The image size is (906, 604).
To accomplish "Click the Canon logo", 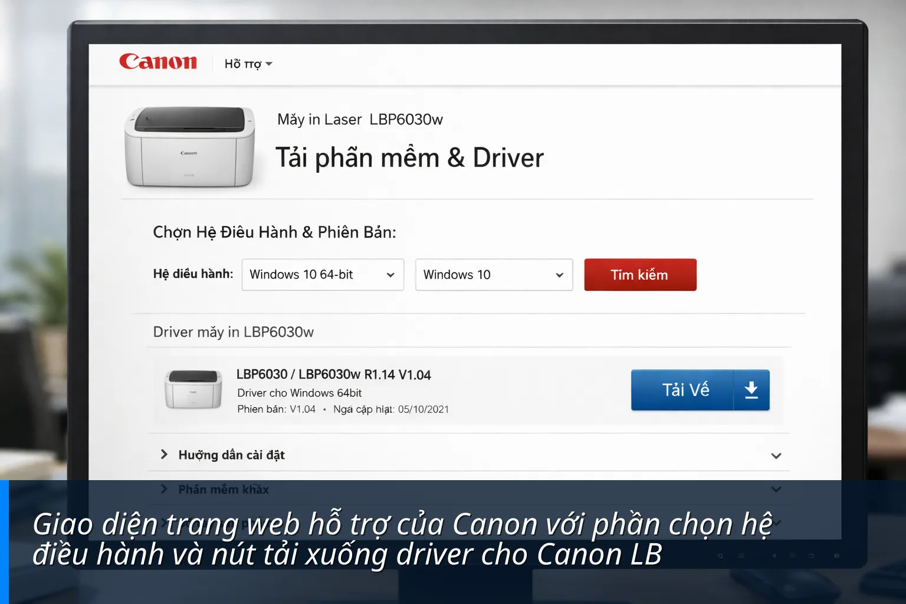I will tap(158, 61).
